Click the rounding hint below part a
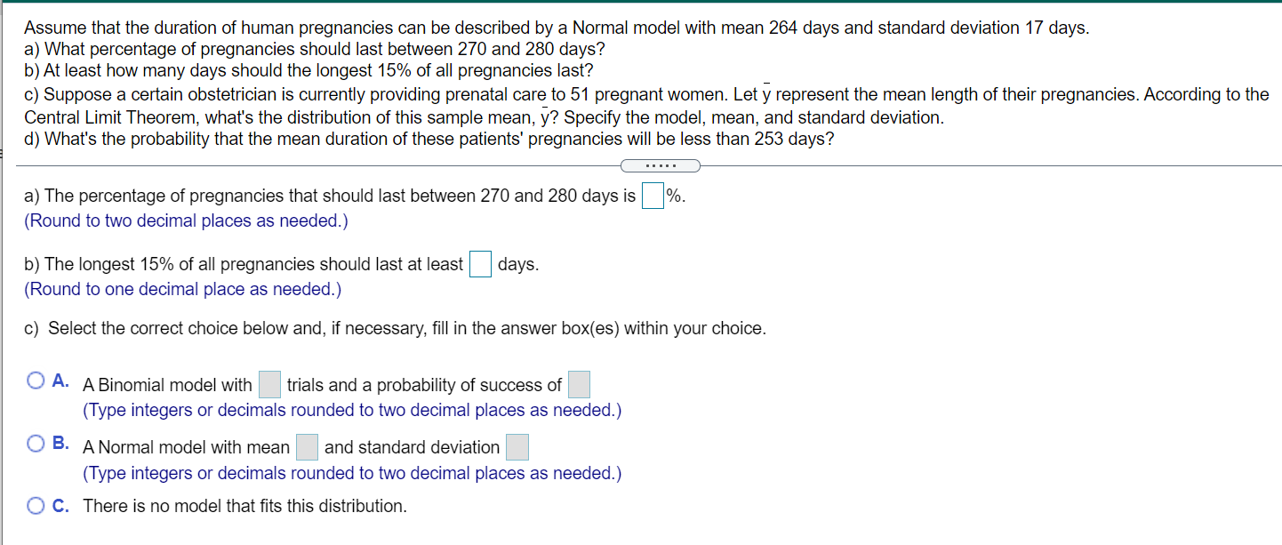The image size is (1282, 545). (185, 220)
